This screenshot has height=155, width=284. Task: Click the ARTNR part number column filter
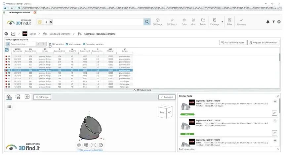(18, 53)
